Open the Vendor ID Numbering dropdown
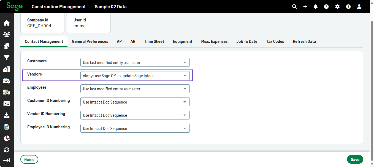The width and height of the screenshot is (374, 167). pyautogui.click(x=135, y=115)
